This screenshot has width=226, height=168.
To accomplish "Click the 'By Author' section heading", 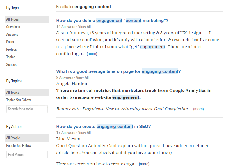I will pyautogui.click(x=14, y=127).
